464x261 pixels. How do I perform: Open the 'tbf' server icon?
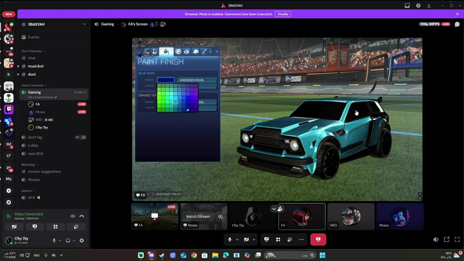9,144
